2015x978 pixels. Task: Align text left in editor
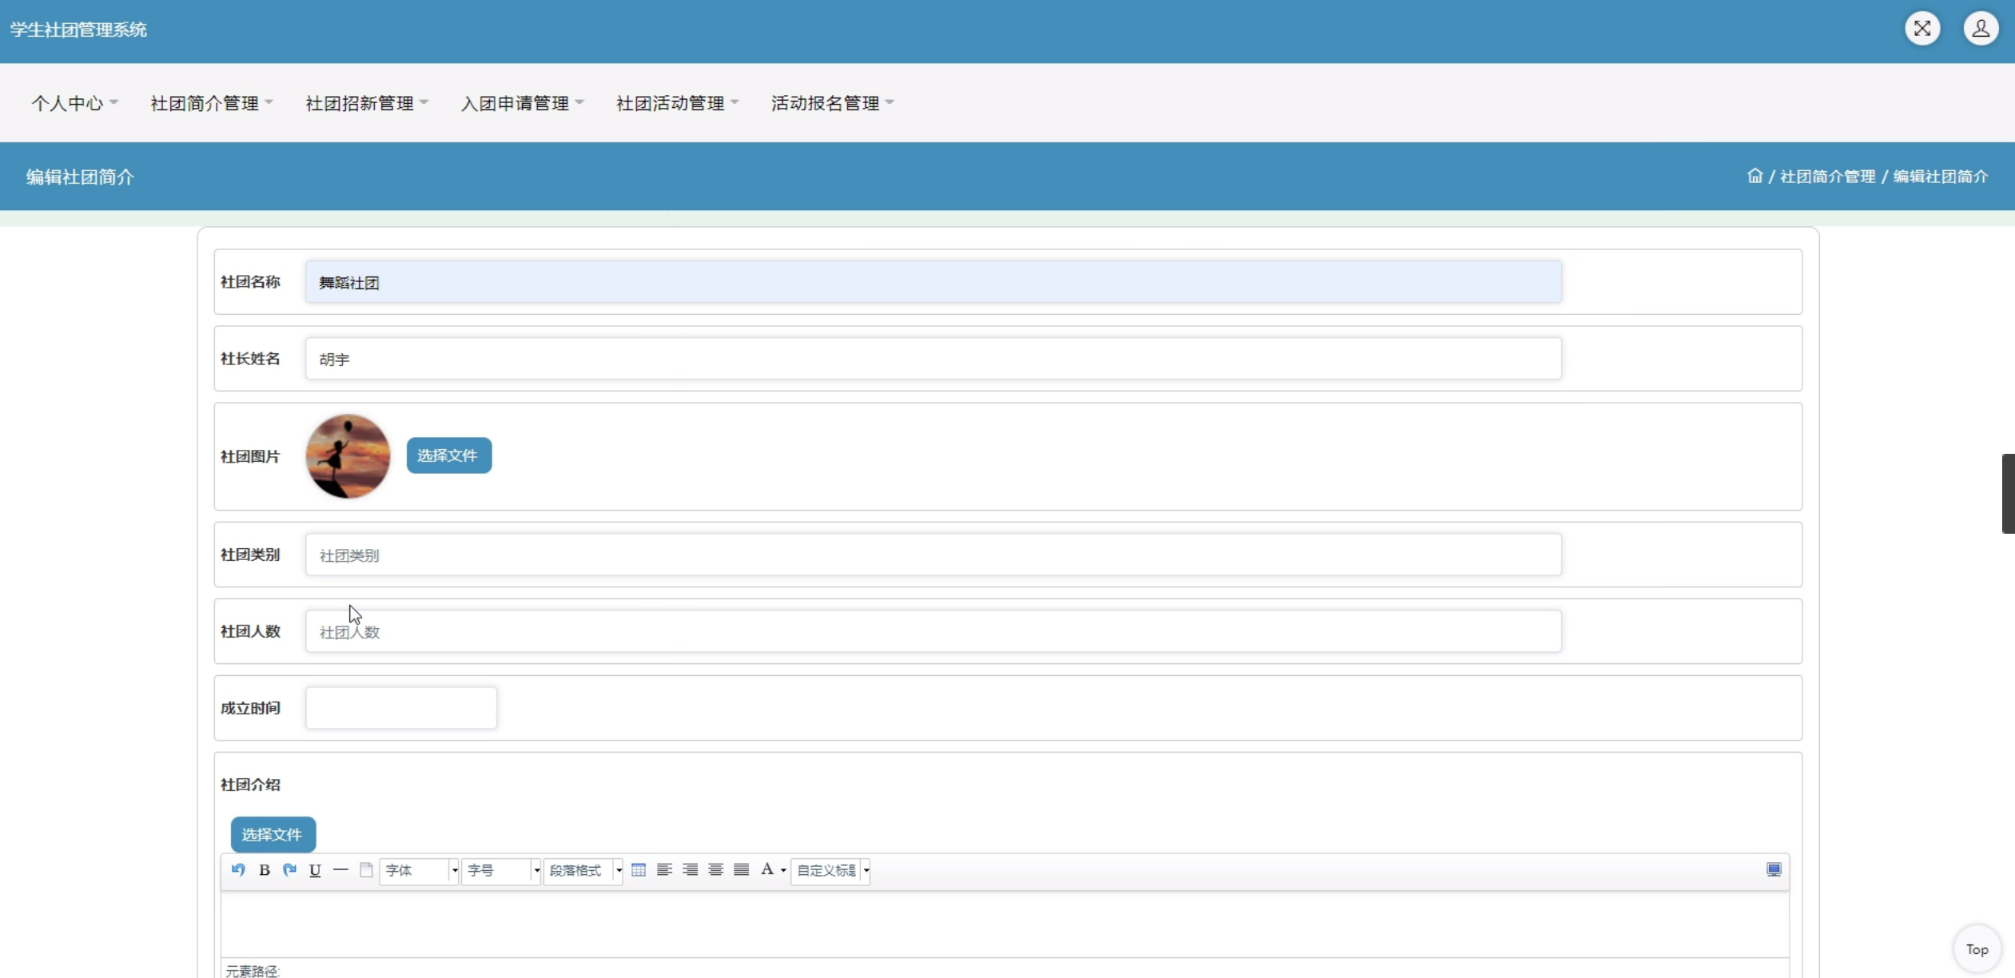664,870
